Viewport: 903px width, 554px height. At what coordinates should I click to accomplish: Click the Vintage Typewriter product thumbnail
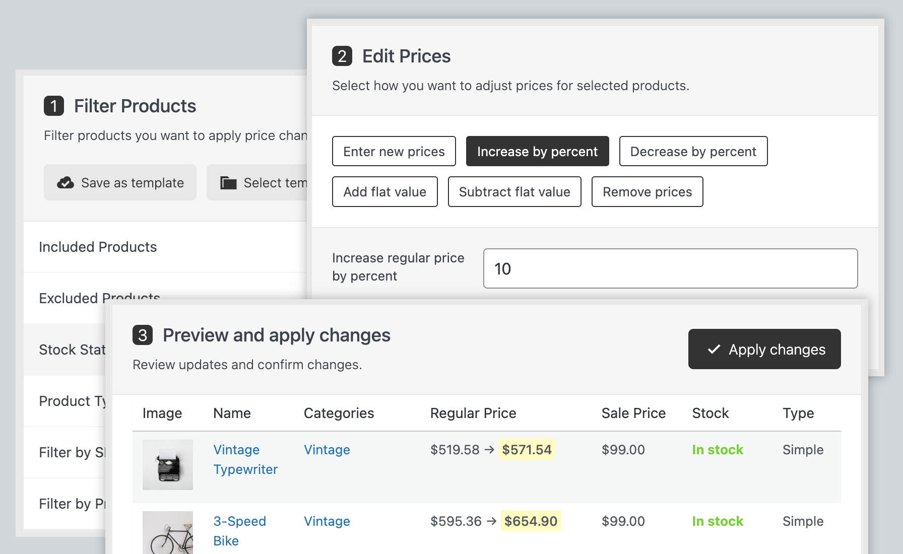coord(168,464)
